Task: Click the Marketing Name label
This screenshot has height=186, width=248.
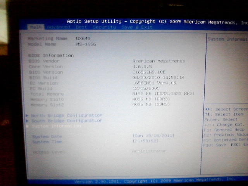Action: point(48,38)
